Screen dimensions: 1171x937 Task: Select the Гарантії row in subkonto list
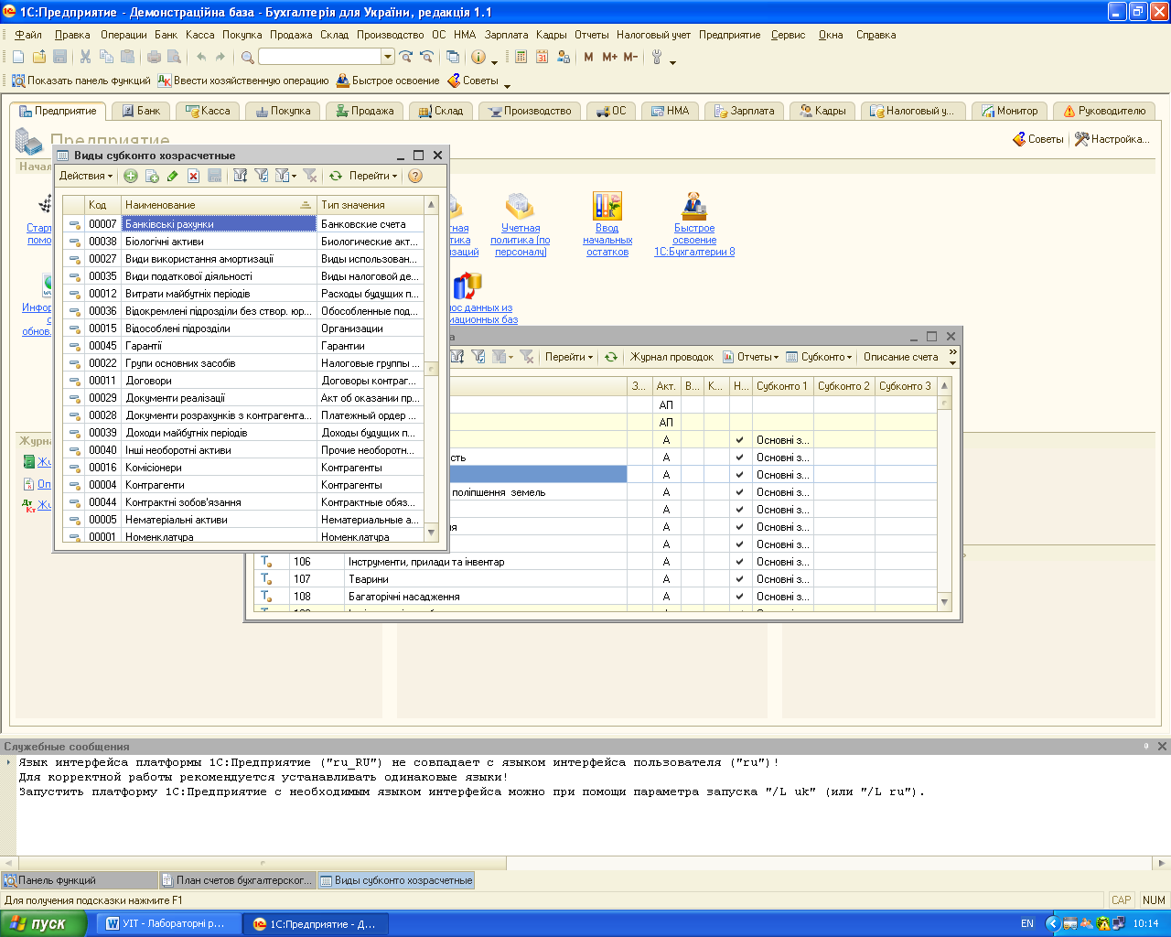(x=243, y=346)
